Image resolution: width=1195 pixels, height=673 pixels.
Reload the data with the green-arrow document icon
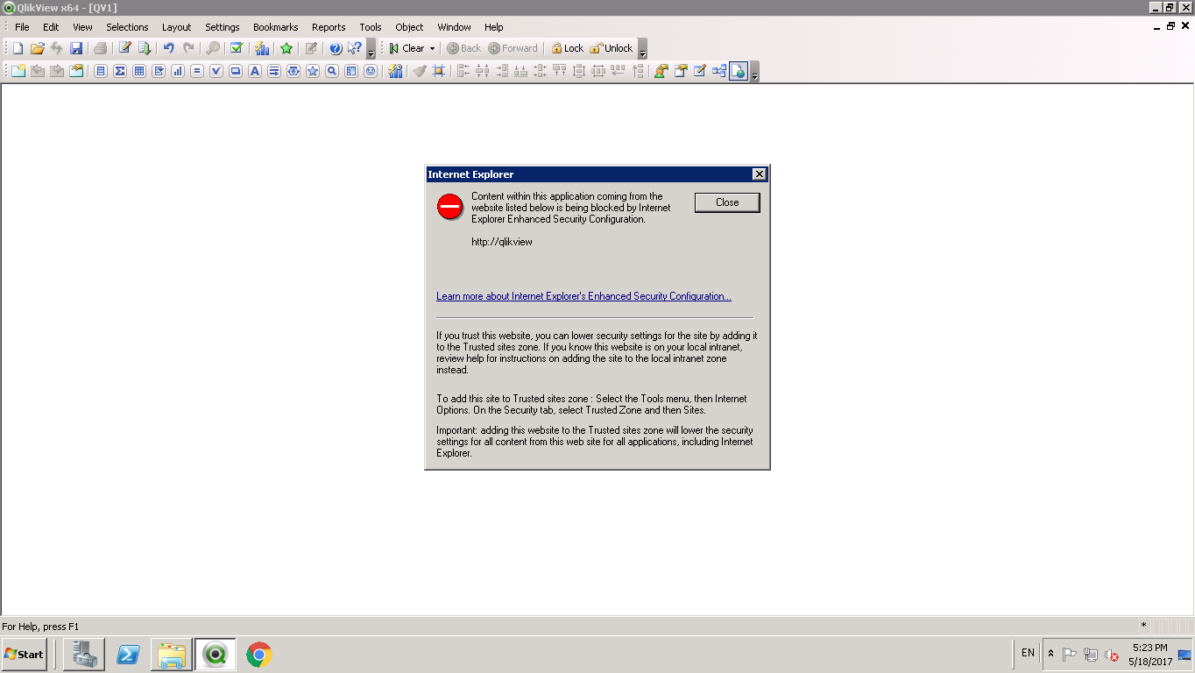(145, 48)
